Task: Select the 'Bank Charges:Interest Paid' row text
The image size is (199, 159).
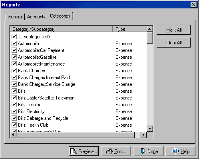Action: pyautogui.click(x=44, y=78)
